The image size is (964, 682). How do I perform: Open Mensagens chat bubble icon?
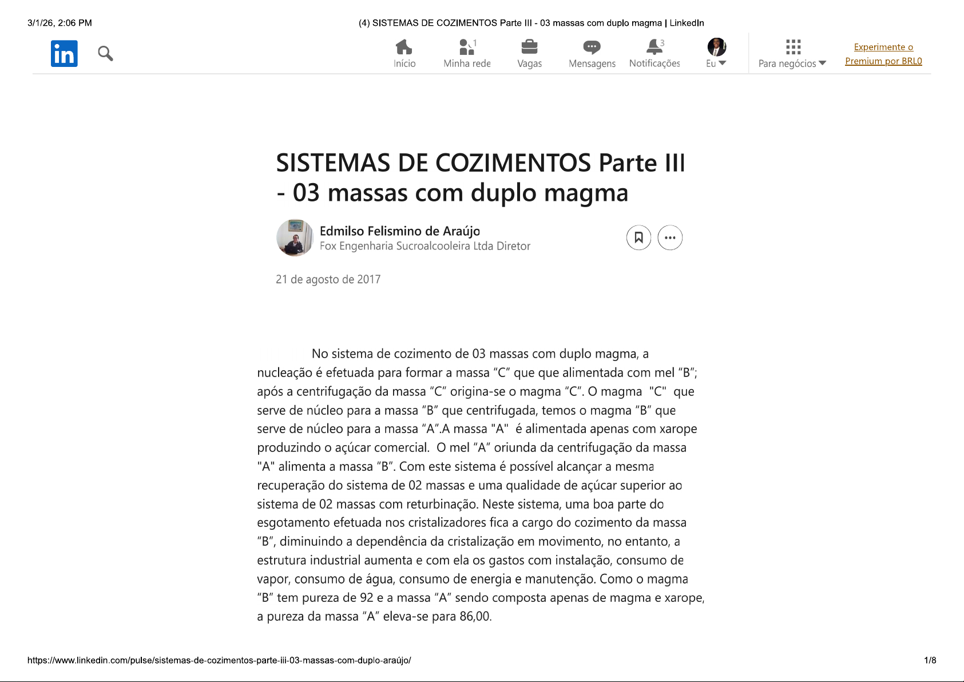[x=592, y=47]
